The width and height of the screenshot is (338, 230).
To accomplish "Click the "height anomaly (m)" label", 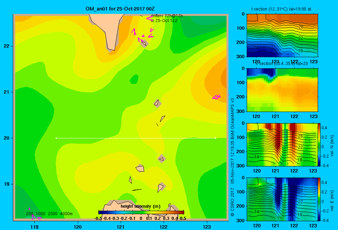I will pyautogui.click(x=141, y=206).
